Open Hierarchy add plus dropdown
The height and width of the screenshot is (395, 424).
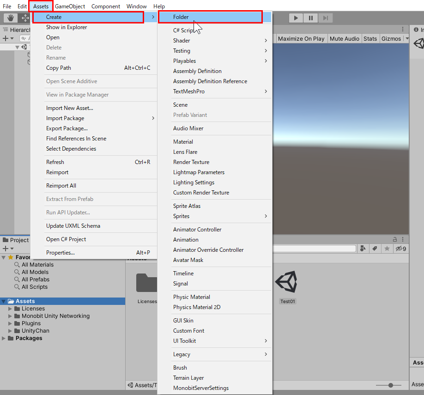tap(8, 38)
